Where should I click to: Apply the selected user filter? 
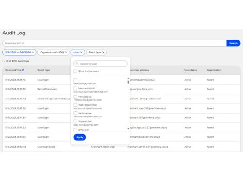(80, 137)
